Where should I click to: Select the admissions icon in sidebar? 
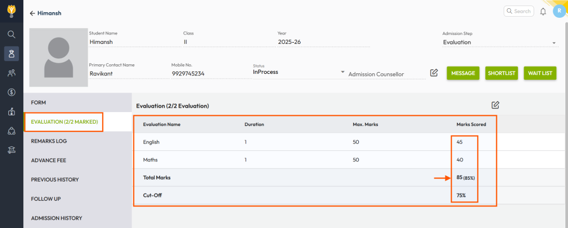pos(11,54)
